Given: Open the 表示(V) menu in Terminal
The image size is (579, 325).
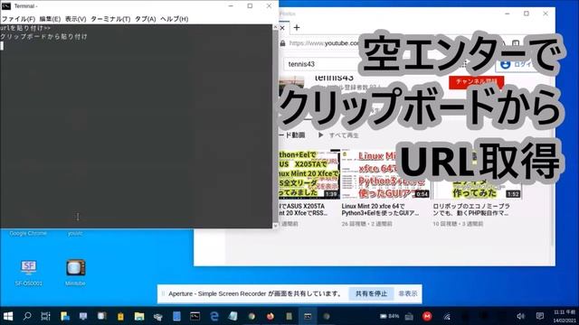Looking at the screenshot, I should (76, 19).
